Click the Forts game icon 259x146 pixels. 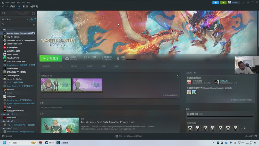[5, 107]
